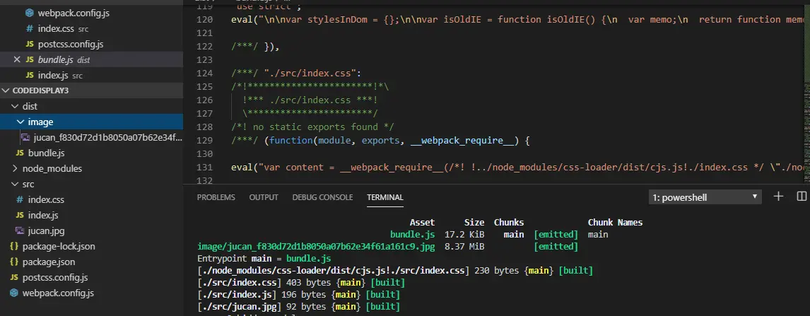The image size is (810, 316).
Task: Click JS icon of open editors postcss.config.js
Action: (x=30, y=45)
